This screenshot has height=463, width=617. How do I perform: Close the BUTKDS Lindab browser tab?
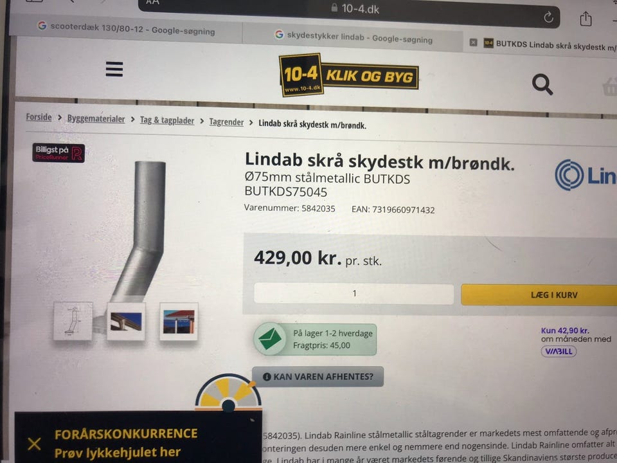tap(474, 42)
